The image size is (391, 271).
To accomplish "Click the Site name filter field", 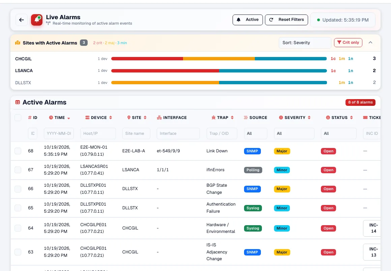I will point(136,133).
